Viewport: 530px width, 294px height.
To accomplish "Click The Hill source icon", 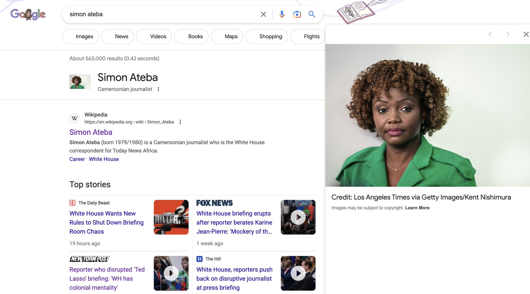I will tap(200, 259).
